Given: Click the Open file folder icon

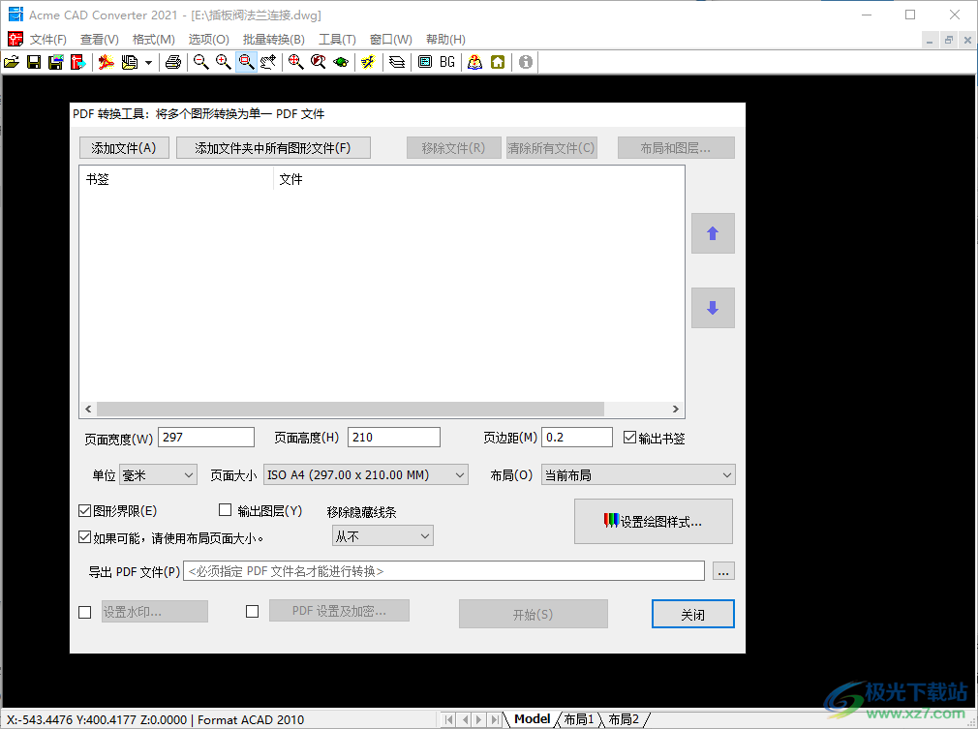Looking at the screenshot, I should coord(12,62).
